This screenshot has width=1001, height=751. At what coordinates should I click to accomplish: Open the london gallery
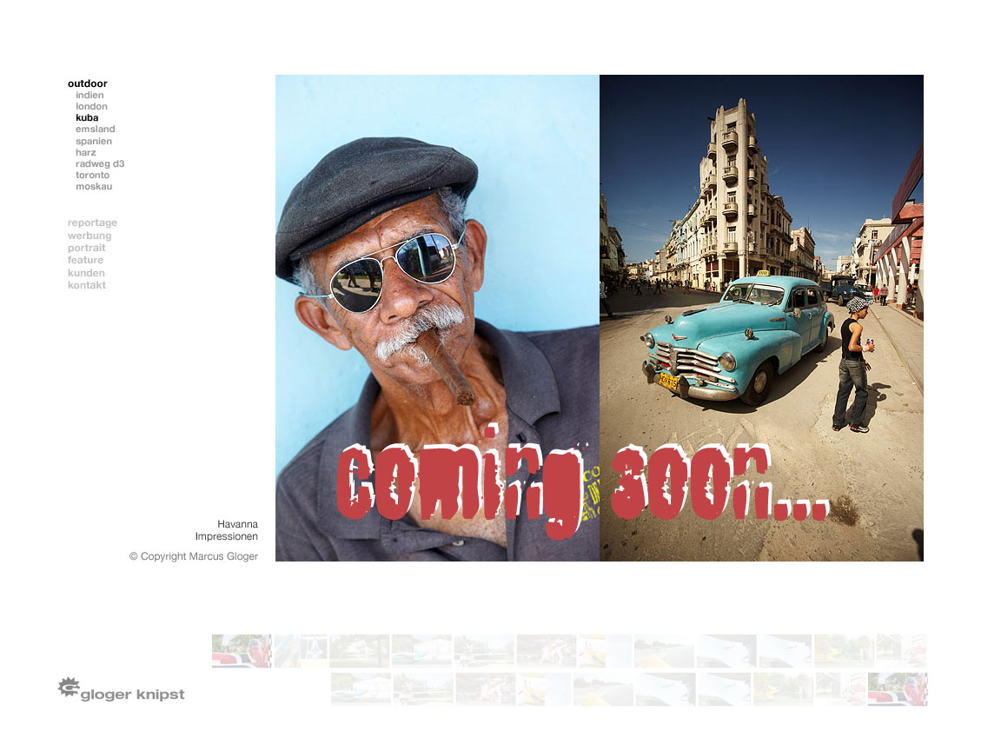point(91,107)
